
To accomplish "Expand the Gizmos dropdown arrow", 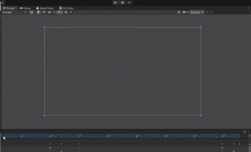I will (x=202, y=12).
